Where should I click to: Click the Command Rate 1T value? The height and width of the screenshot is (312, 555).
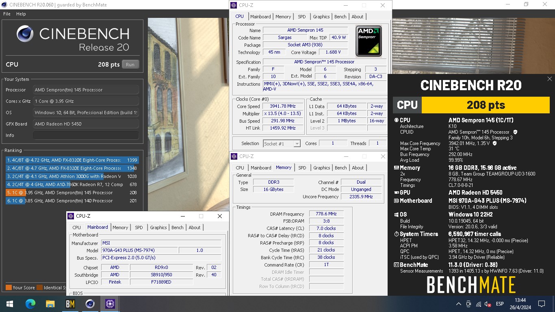click(x=326, y=265)
